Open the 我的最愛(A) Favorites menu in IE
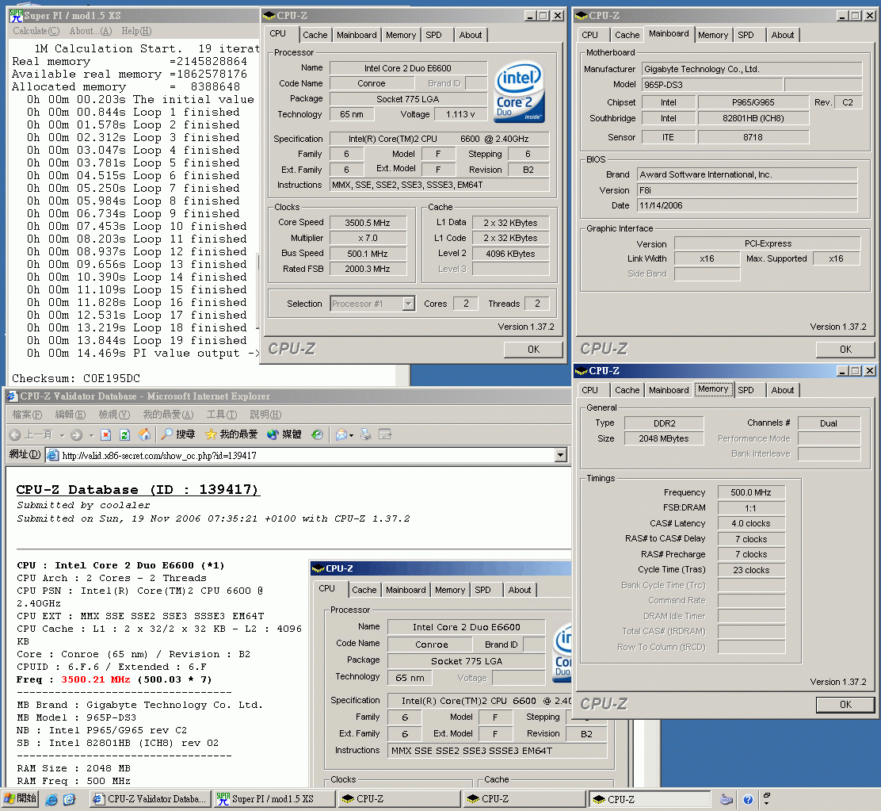 (x=168, y=415)
